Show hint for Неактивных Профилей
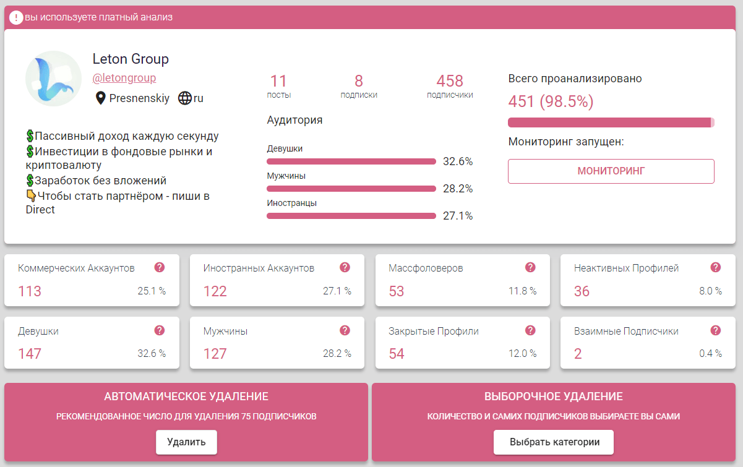The width and height of the screenshot is (743, 467). tap(715, 267)
